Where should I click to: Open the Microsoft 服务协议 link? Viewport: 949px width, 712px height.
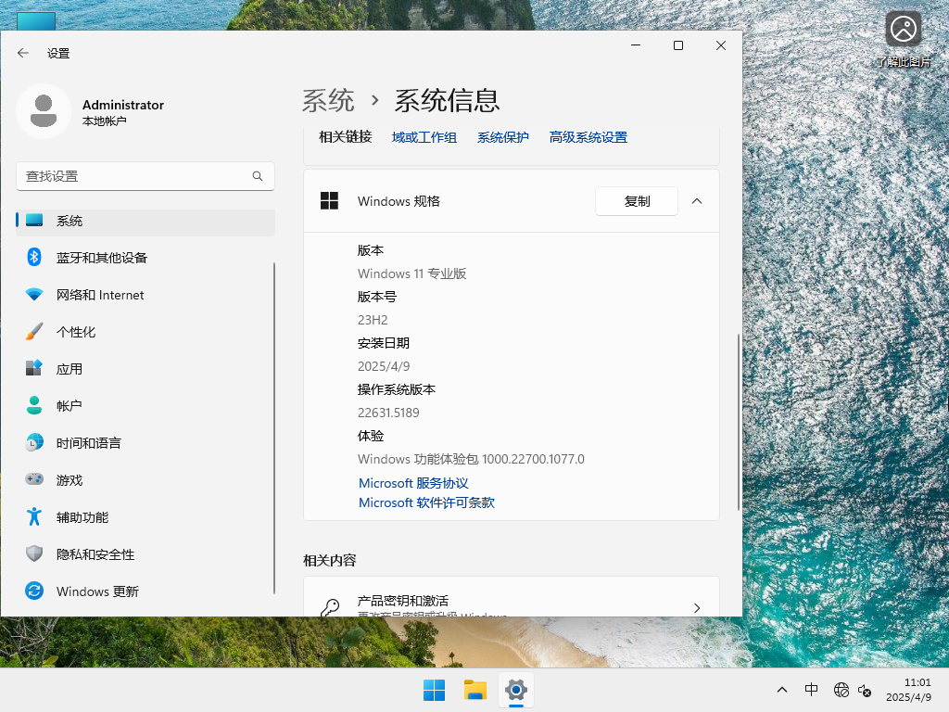click(413, 482)
